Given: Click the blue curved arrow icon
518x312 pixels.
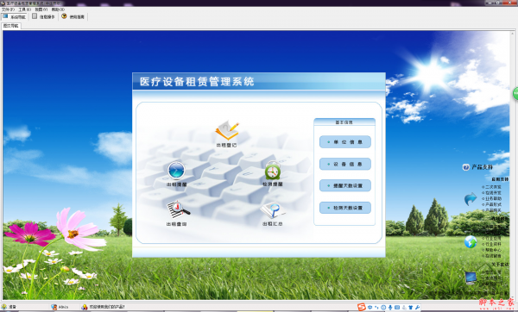Looking at the screenshot, I should click(x=471, y=199).
